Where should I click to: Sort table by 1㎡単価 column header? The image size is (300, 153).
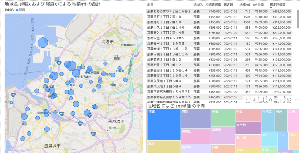pyautogui.click(x=258, y=5)
